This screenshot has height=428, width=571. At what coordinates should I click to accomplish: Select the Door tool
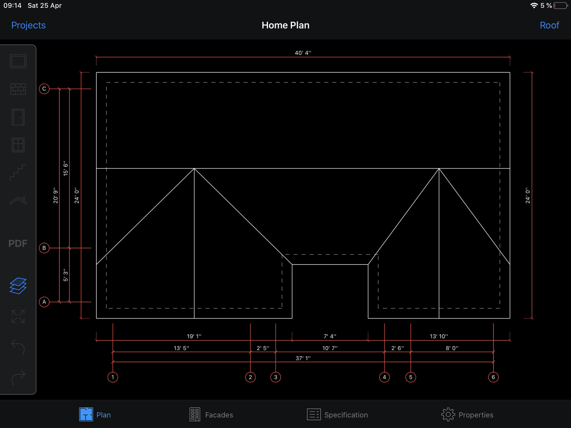click(18, 117)
